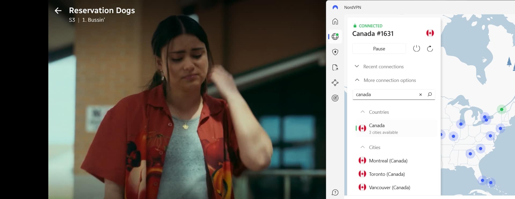515x199 pixels.
Task: Click the Recent connections label
Action: [x=383, y=67]
